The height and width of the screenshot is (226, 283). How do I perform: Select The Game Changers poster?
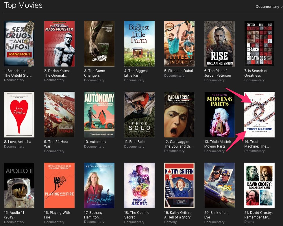(x=99, y=43)
